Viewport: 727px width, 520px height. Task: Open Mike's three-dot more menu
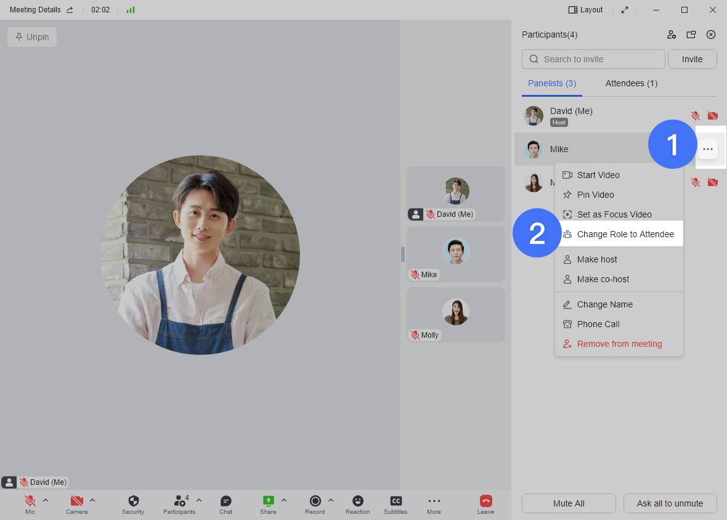click(707, 149)
